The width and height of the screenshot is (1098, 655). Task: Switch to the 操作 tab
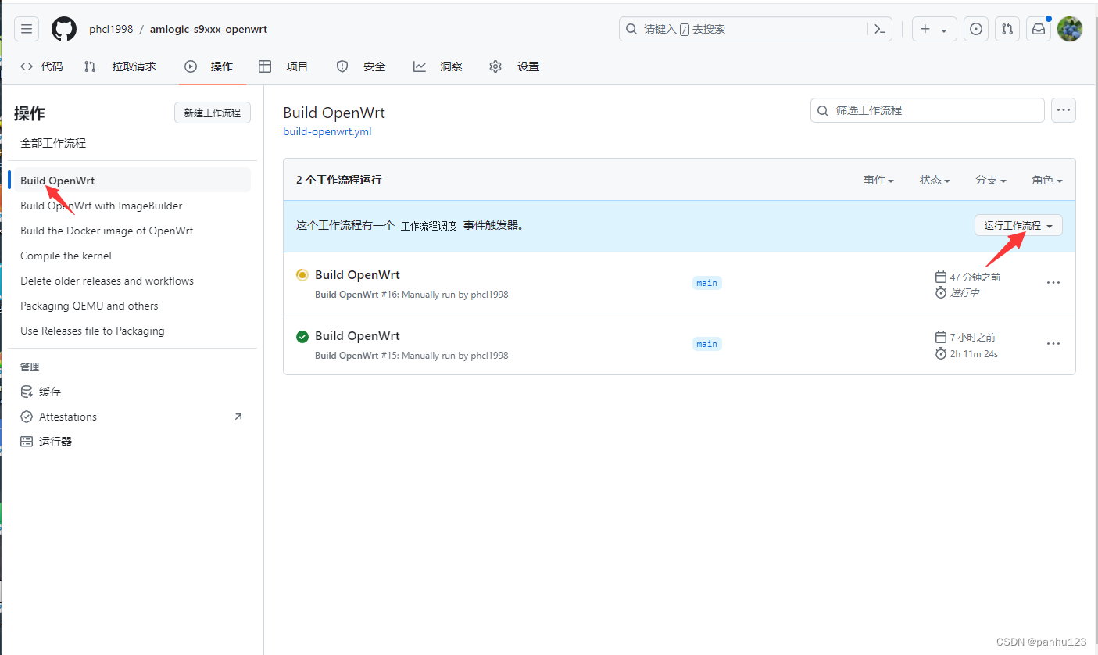(x=209, y=66)
